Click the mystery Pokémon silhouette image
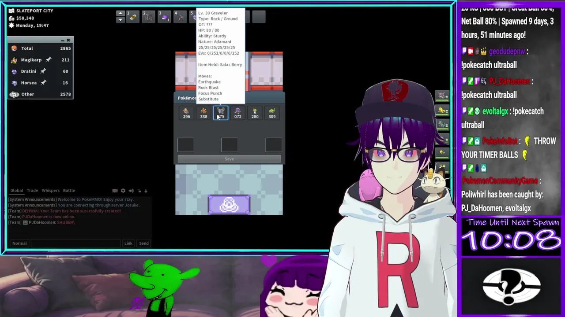565x317 pixels. pos(511,287)
